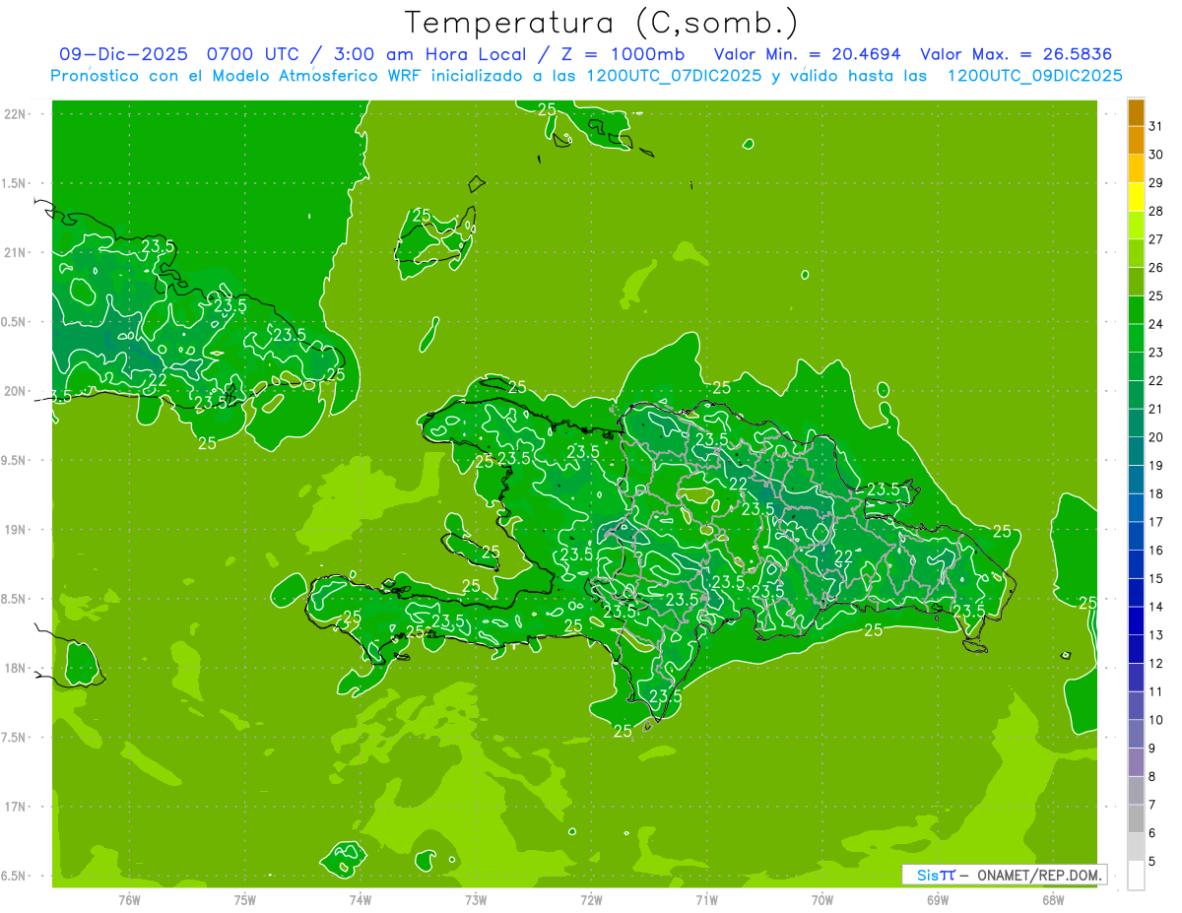1182x913 pixels.
Task: Click the 19N latitude axis label
Action: pyautogui.click(x=14, y=529)
